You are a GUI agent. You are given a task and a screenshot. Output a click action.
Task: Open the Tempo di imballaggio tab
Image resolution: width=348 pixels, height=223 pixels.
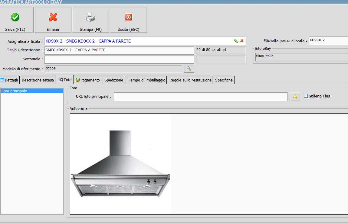tap(146, 80)
